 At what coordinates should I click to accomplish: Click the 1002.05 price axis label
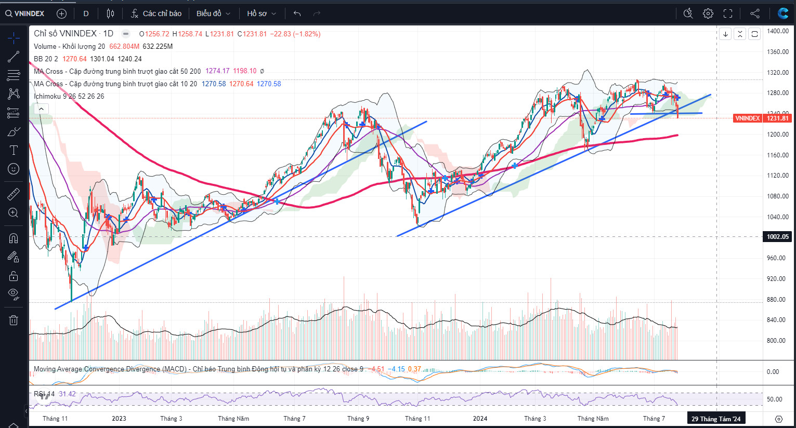pyautogui.click(x=778, y=237)
